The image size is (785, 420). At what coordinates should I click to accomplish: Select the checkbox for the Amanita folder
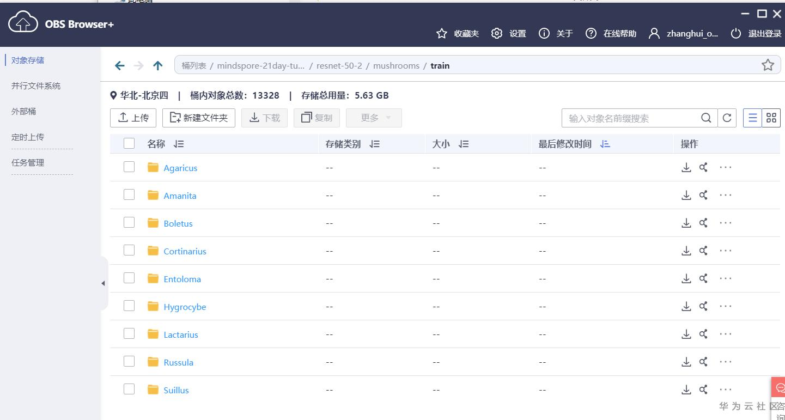point(129,194)
